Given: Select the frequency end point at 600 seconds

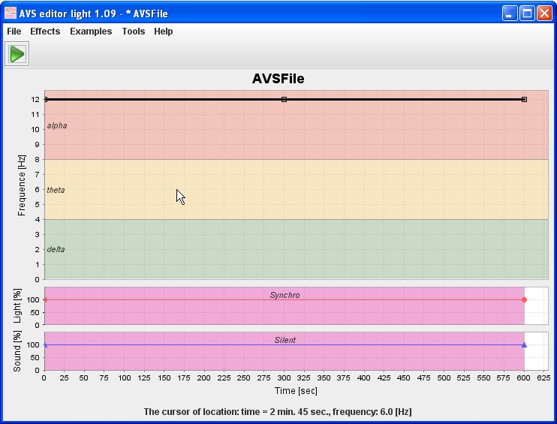Looking at the screenshot, I should pos(524,99).
